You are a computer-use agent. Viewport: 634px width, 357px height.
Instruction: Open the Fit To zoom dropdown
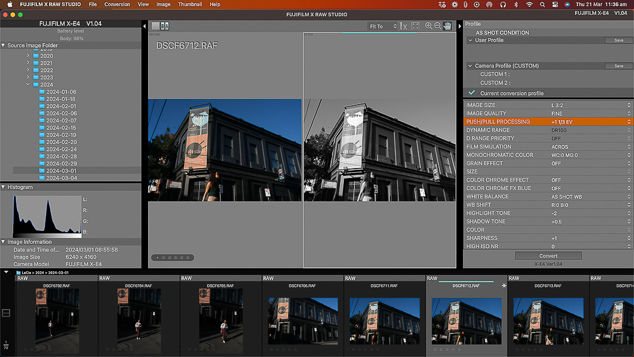coord(382,26)
